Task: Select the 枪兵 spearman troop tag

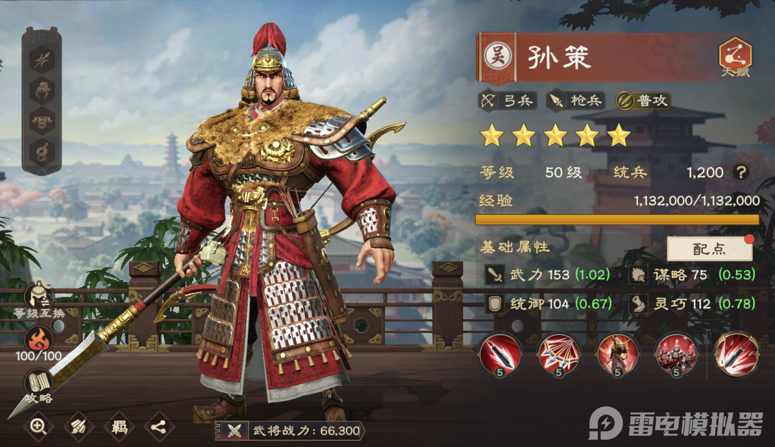Action: tap(575, 100)
